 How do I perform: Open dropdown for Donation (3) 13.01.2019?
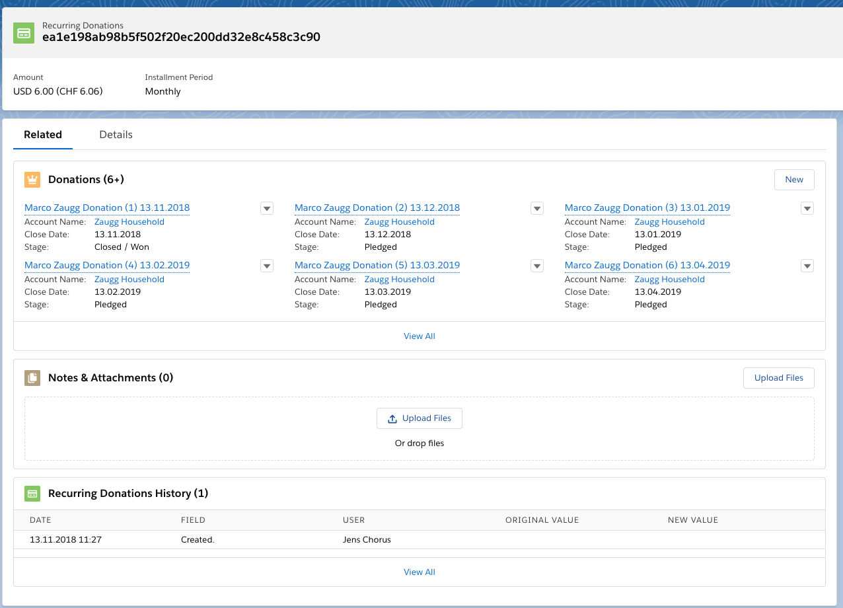pyautogui.click(x=807, y=208)
